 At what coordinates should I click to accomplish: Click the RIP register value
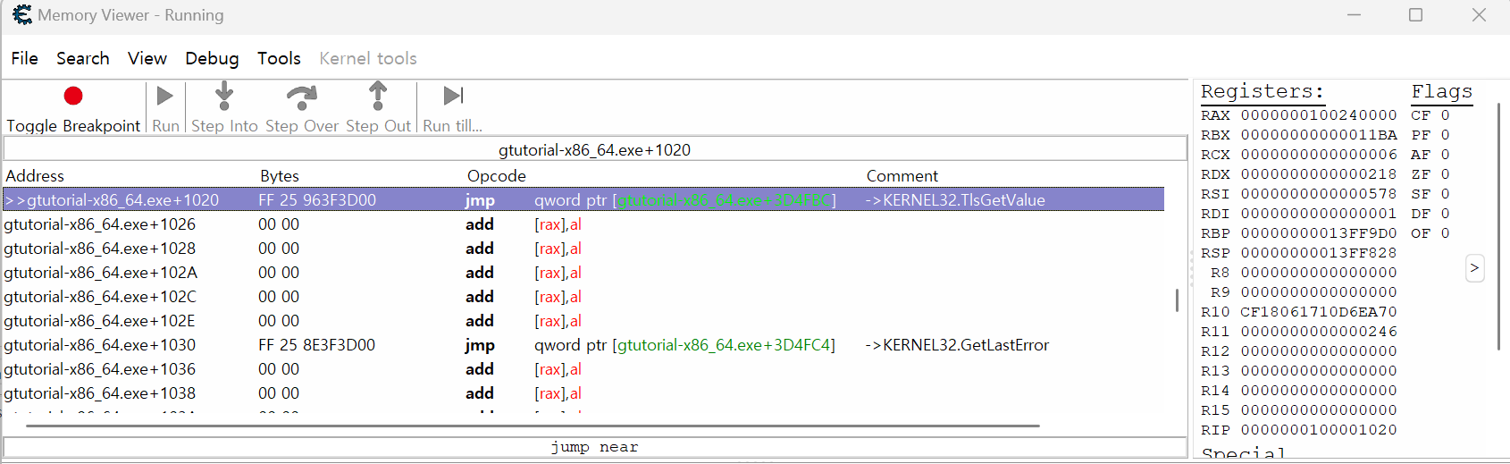1319,430
